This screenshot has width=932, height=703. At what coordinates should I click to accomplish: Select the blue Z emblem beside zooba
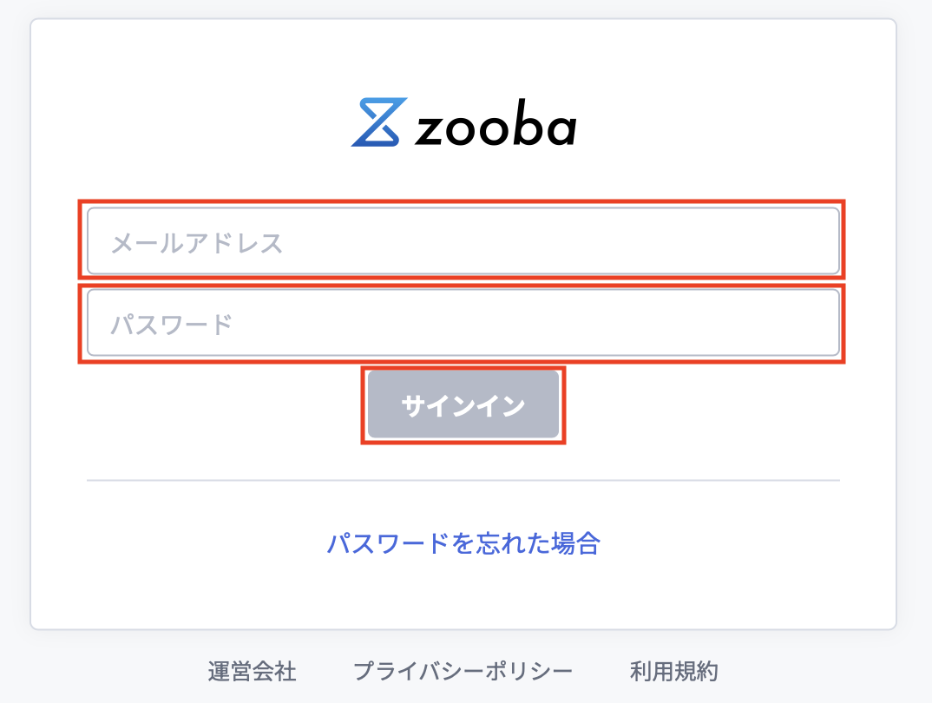coord(378,123)
